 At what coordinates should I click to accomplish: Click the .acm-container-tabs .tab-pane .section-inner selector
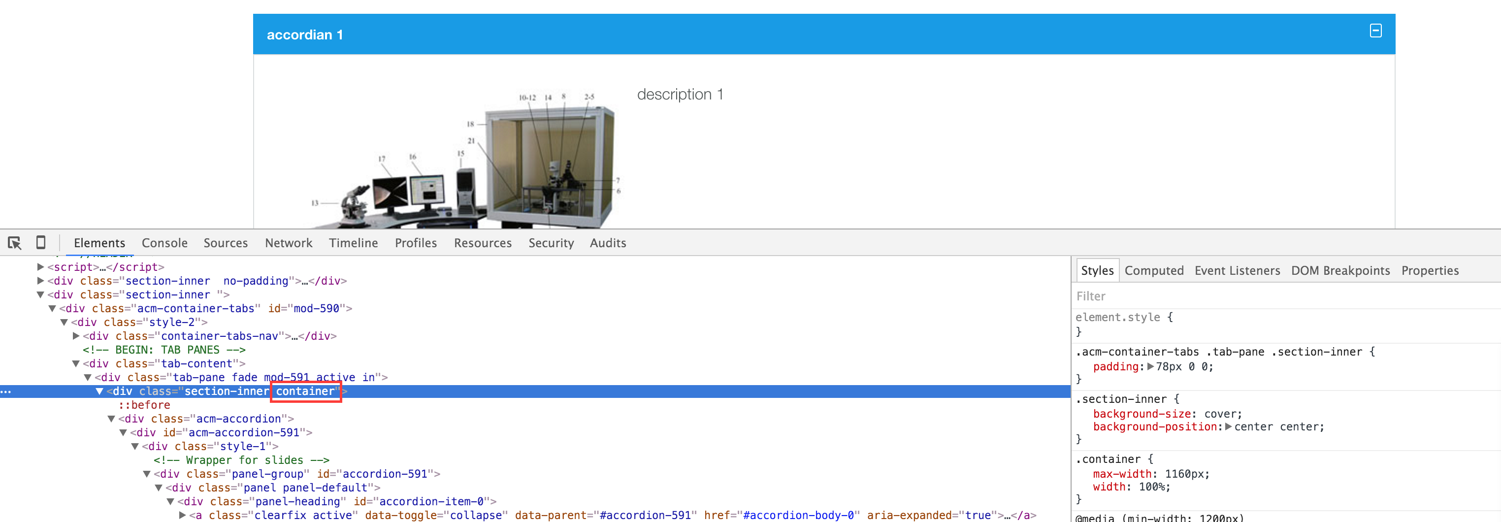pos(1218,352)
